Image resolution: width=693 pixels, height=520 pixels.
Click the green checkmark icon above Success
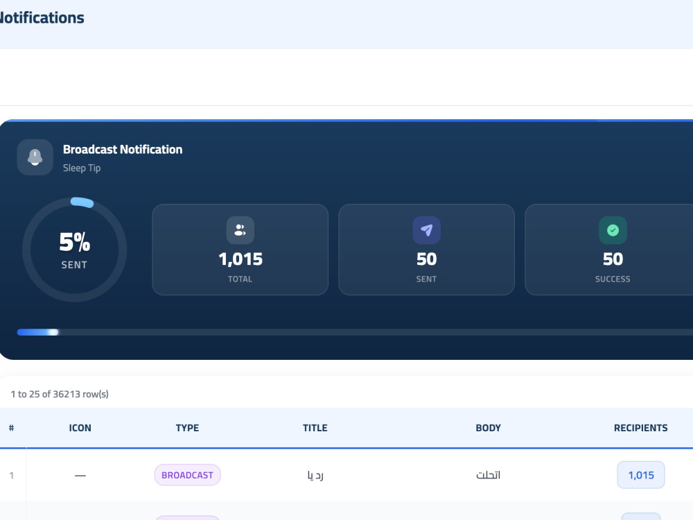[613, 230]
